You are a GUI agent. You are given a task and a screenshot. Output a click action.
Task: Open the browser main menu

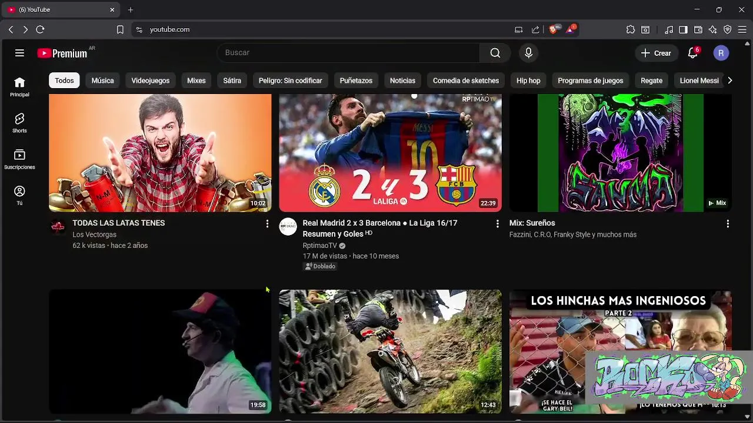coord(743,29)
